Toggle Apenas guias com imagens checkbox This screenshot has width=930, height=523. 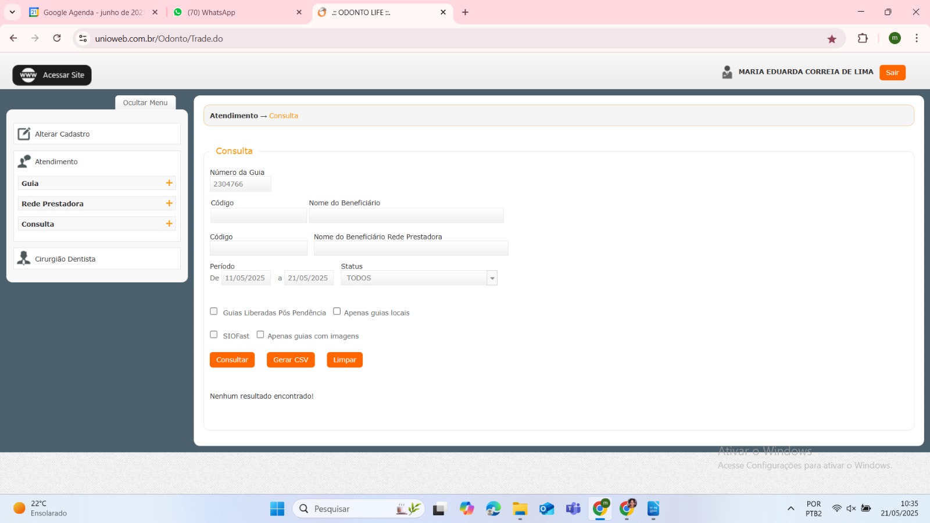pos(260,335)
